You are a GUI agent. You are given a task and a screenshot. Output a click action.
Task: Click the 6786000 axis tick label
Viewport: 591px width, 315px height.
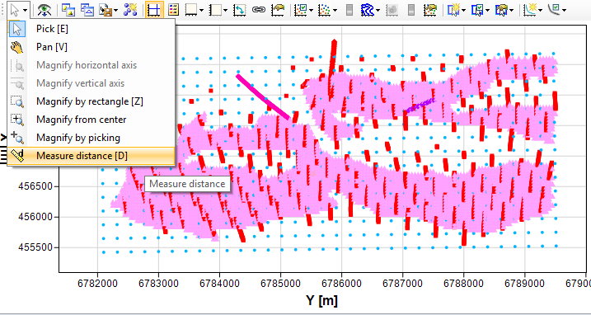coord(341,283)
